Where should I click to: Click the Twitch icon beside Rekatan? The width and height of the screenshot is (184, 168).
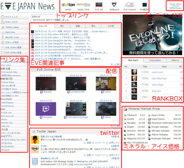41,92
